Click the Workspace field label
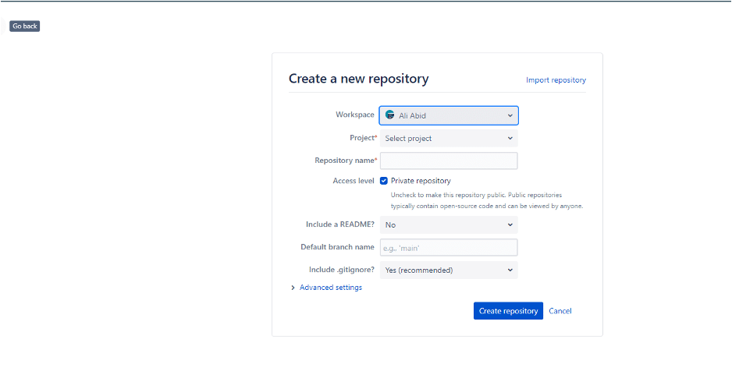Viewport: 732px width, 385px height. coord(355,115)
